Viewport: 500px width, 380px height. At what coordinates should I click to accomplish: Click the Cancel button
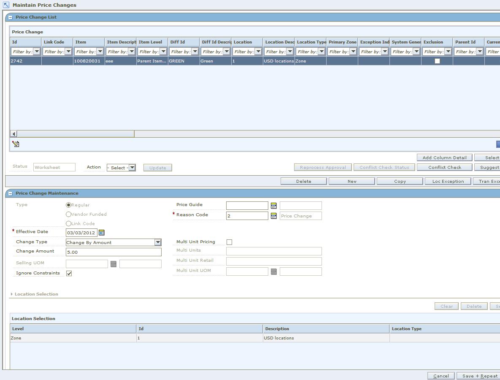[441, 376]
